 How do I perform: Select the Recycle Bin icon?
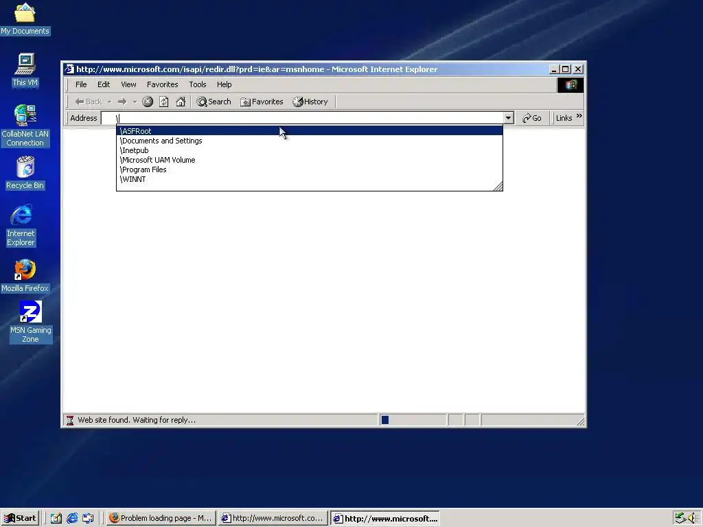point(25,173)
